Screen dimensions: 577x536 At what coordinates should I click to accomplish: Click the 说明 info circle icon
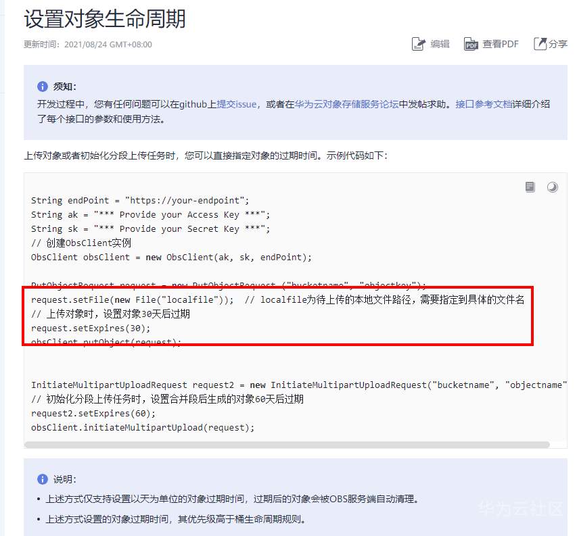[x=43, y=479]
